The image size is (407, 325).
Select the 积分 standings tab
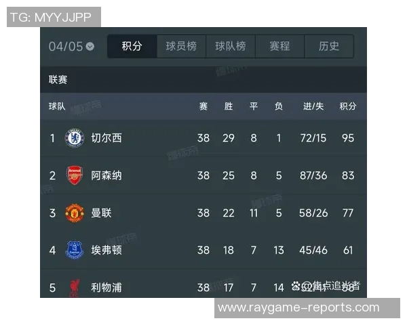coord(132,46)
